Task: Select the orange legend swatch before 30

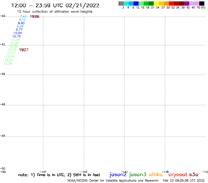Action: coord(166,3)
